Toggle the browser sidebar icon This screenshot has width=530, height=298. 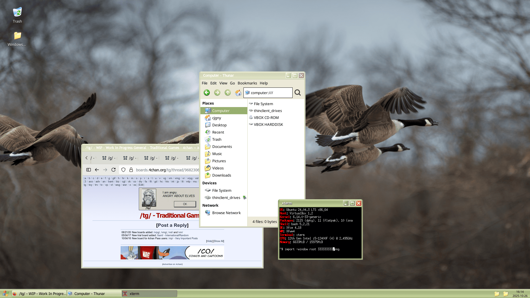pyautogui.click(x=89, y=170)
